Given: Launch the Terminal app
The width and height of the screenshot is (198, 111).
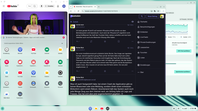Looking at the screenshot, I should click(x=60, y=83).
